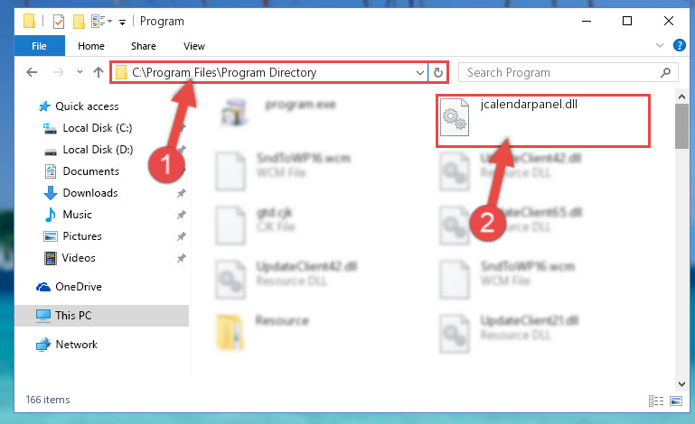Toggle pin beside Videos entry
Screen dimensions: 695x424
181,258
